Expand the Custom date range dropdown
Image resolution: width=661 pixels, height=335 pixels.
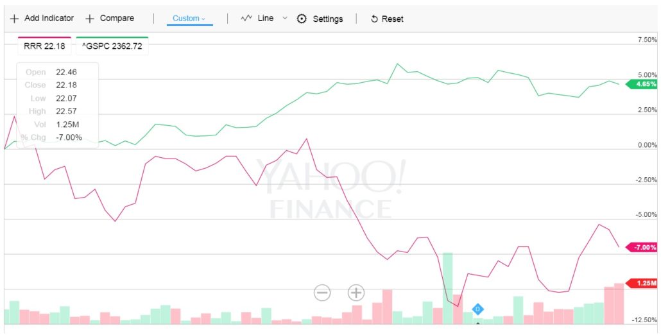click(x=189, y=19)
